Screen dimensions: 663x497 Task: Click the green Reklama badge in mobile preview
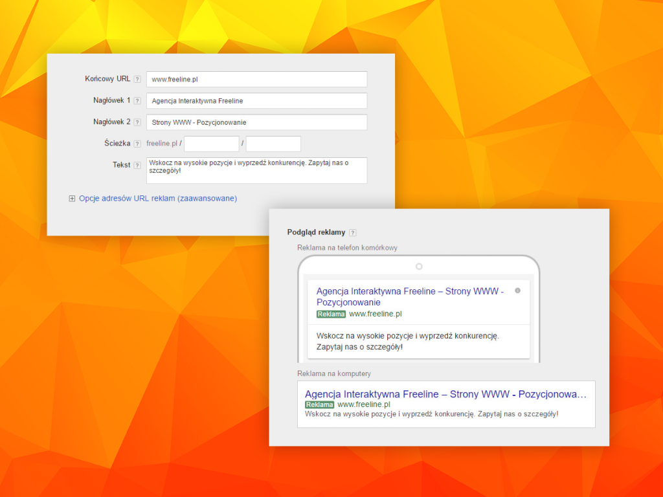(x=331, y=314)
